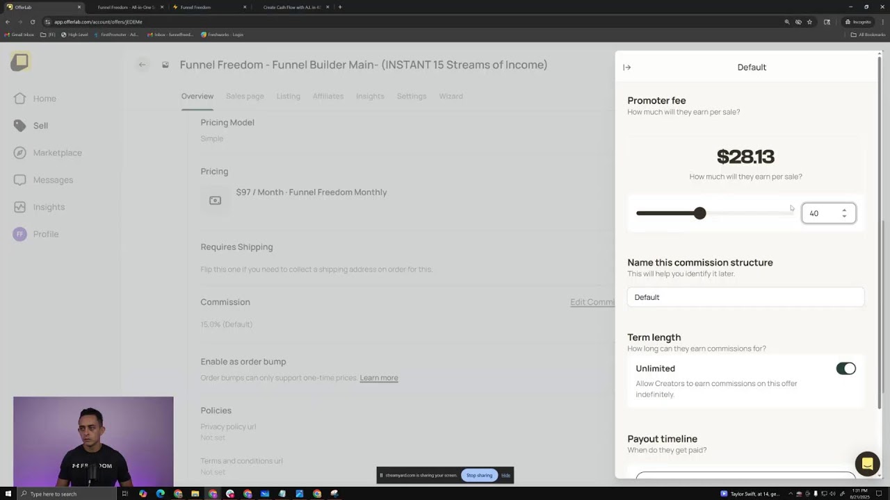
Task: Switch to the Funnel Freedom All-in-One browser tab
Action: tap(125, 7)
